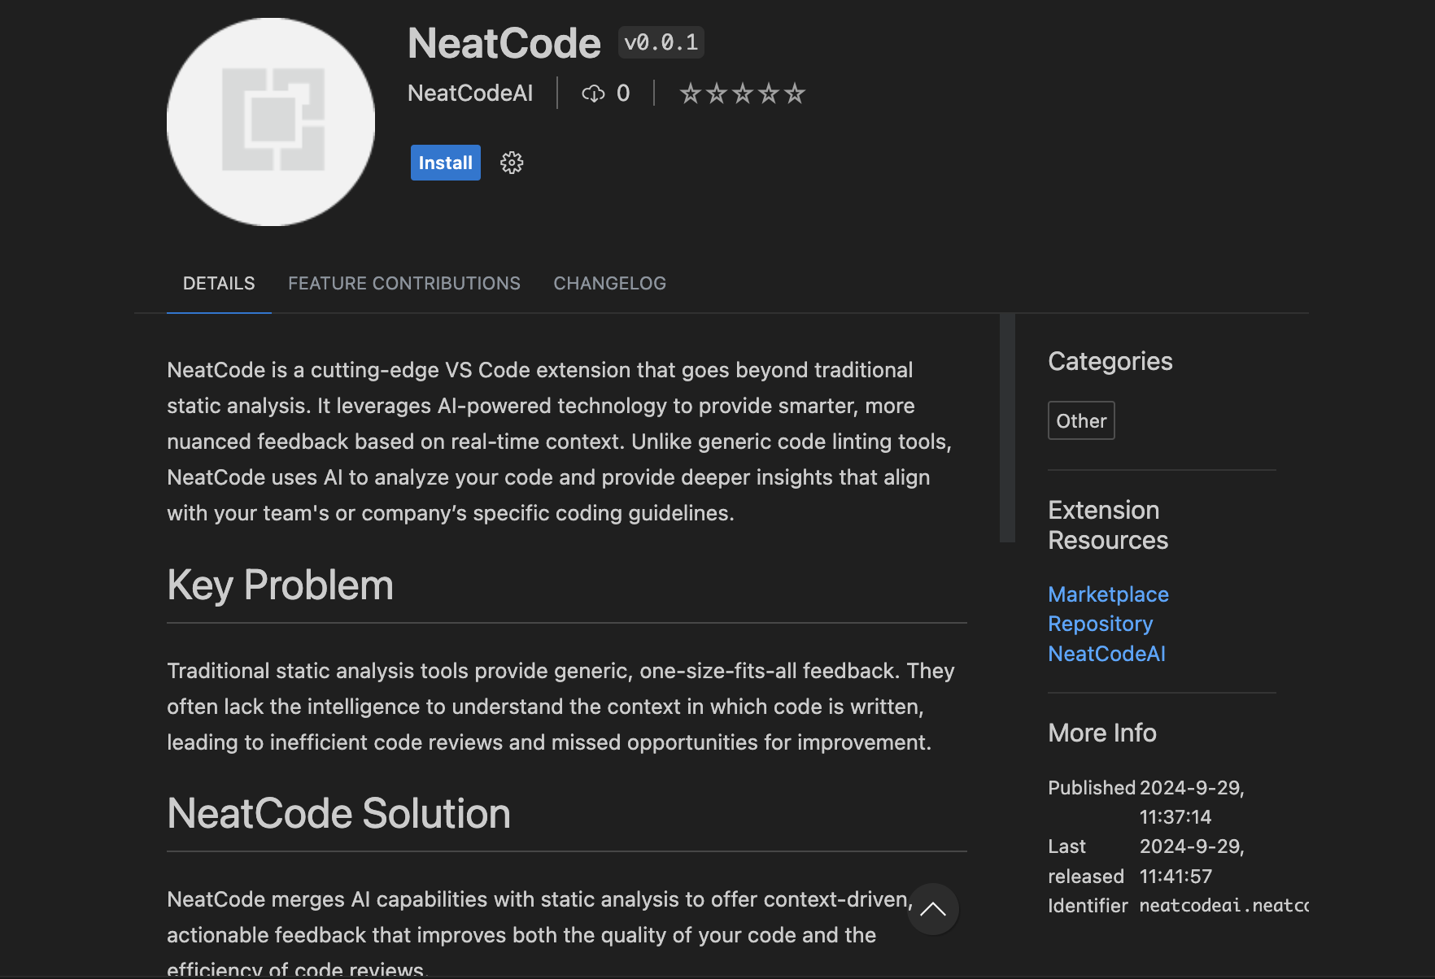
Task: Click the NeatCode Solution heading
Action: coord(338,813)
